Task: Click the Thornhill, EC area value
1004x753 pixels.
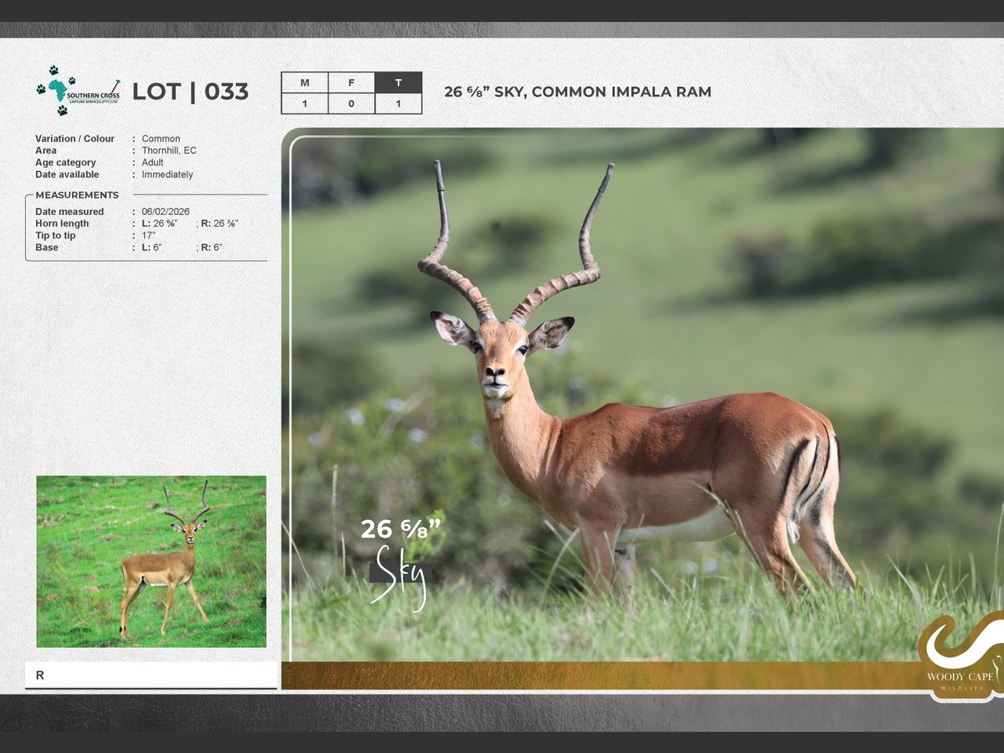Action: point(169,151)
